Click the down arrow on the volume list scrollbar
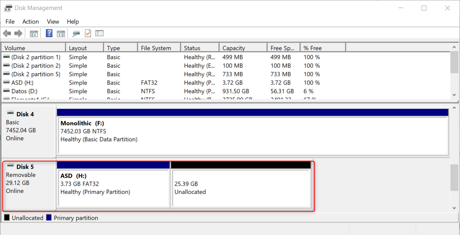460x235 pixels. click(455, 95)
